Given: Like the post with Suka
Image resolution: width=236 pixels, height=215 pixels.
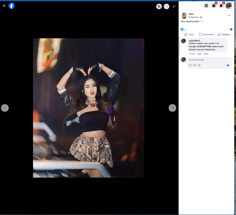Looking at the screenshot, I should [x=189, y=34].
